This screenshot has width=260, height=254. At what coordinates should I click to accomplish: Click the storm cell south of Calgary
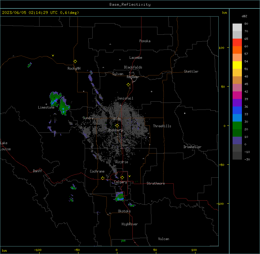click(x=120, y=197)
